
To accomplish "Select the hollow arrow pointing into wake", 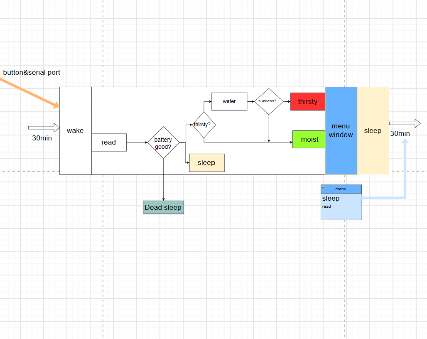I will click(44, 128).
